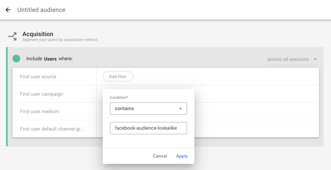Click the bold Users scope text

(50, 59)
